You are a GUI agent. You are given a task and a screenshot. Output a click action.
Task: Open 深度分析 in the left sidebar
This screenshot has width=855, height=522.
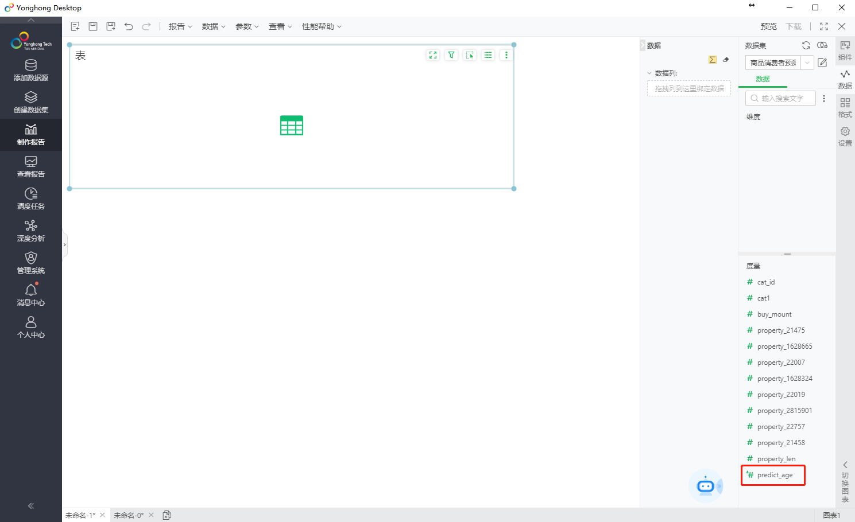click(x=31, y=231)
